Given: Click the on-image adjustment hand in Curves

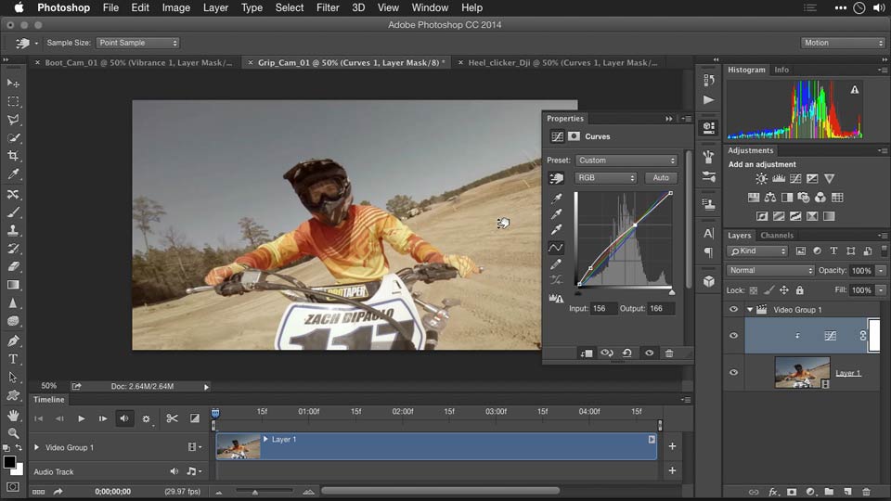Looking at the screenshot, I should point(557,178).
